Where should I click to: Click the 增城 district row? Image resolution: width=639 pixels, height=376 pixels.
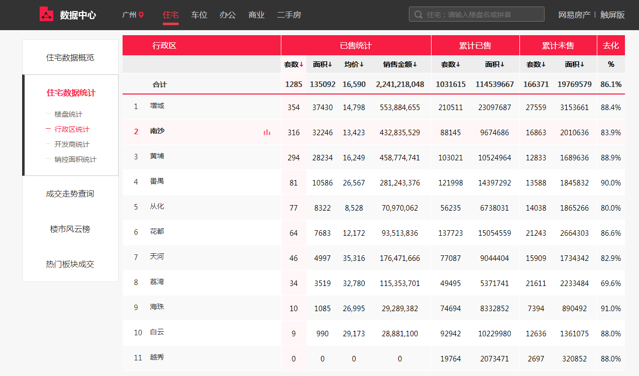click(x=157, y=106)
